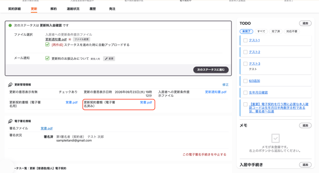The width and height of the screenshot is (319, 173).
Task: Toggle the 更新料のお振込みについて mail notification checkbox
Action: pos(47,58)
